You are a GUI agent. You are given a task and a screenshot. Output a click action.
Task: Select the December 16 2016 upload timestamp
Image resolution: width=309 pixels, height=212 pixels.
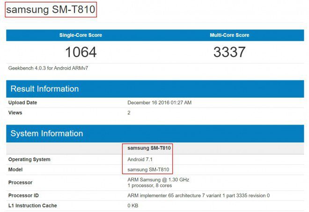pyautogui.click(x=159, y=103)
